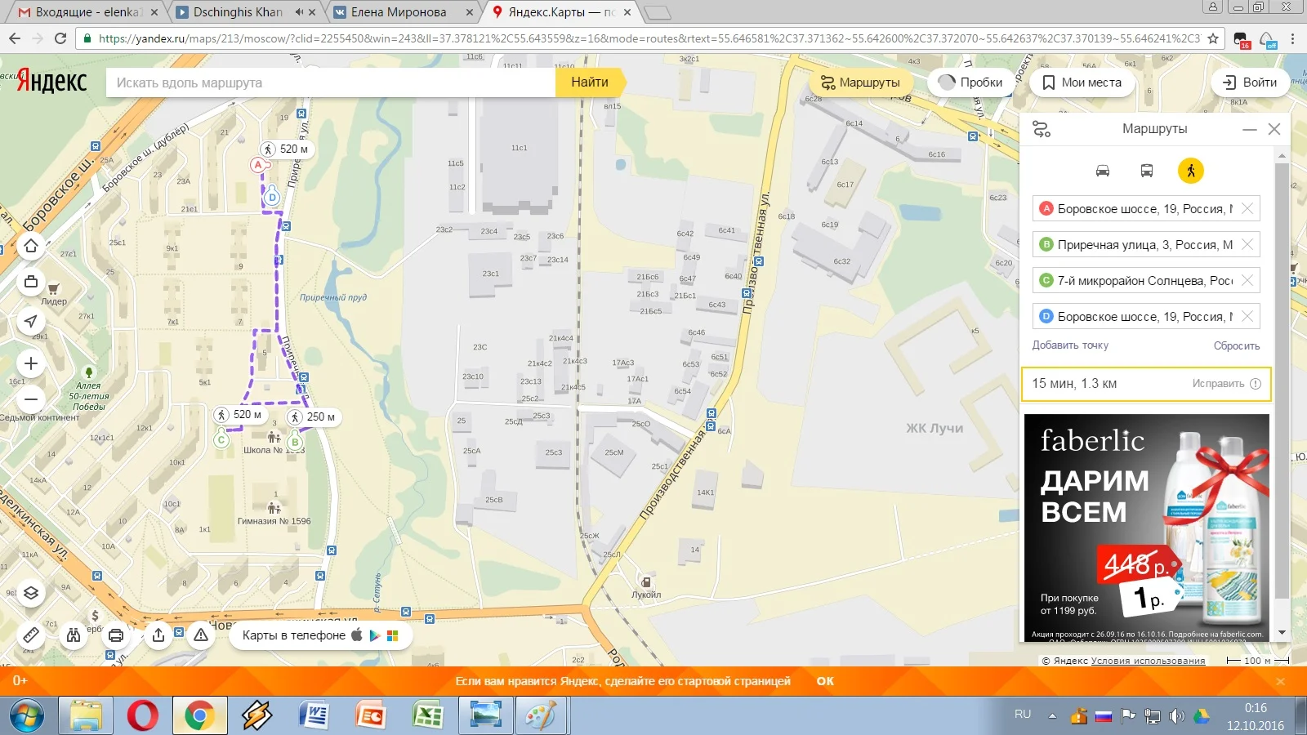Print the map using the printer icon
Viewport: 1307px width, 735px height.
[x=116, y=635]
